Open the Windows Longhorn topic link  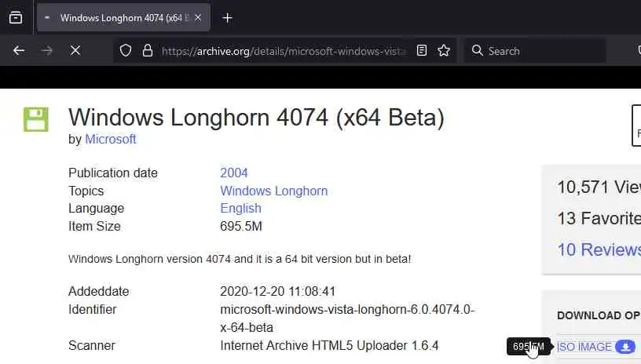[274, 191]
